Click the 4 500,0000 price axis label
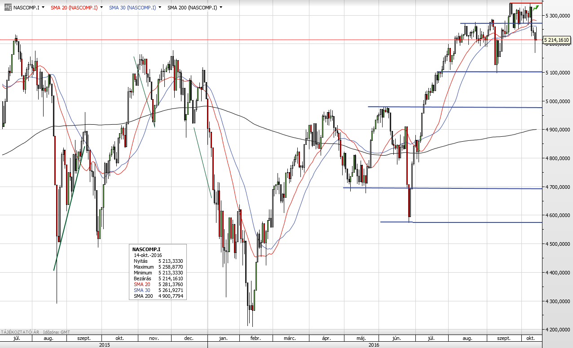This screenshot has height=348, width=573. coord(557,244)
